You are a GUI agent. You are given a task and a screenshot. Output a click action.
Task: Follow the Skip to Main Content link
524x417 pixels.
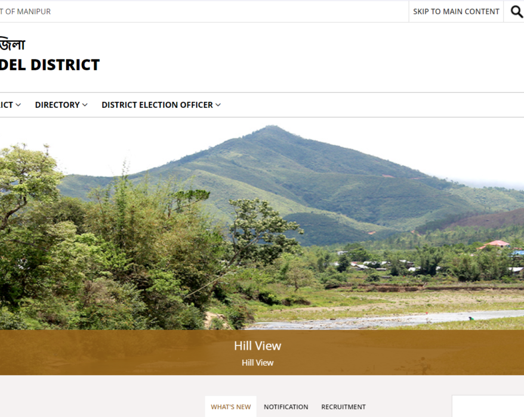click(x=456, y=12)
